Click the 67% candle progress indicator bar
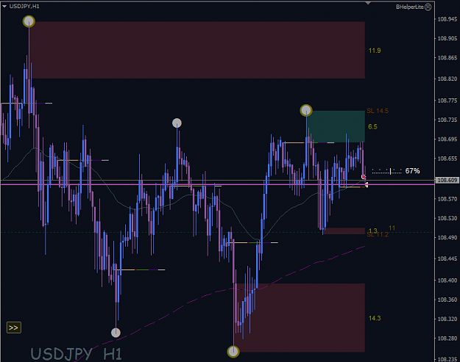 point(386,171)
